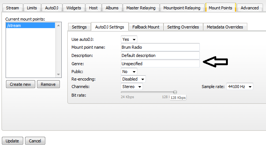Switch to the Fallback Mount tab

tap(146, 27)
